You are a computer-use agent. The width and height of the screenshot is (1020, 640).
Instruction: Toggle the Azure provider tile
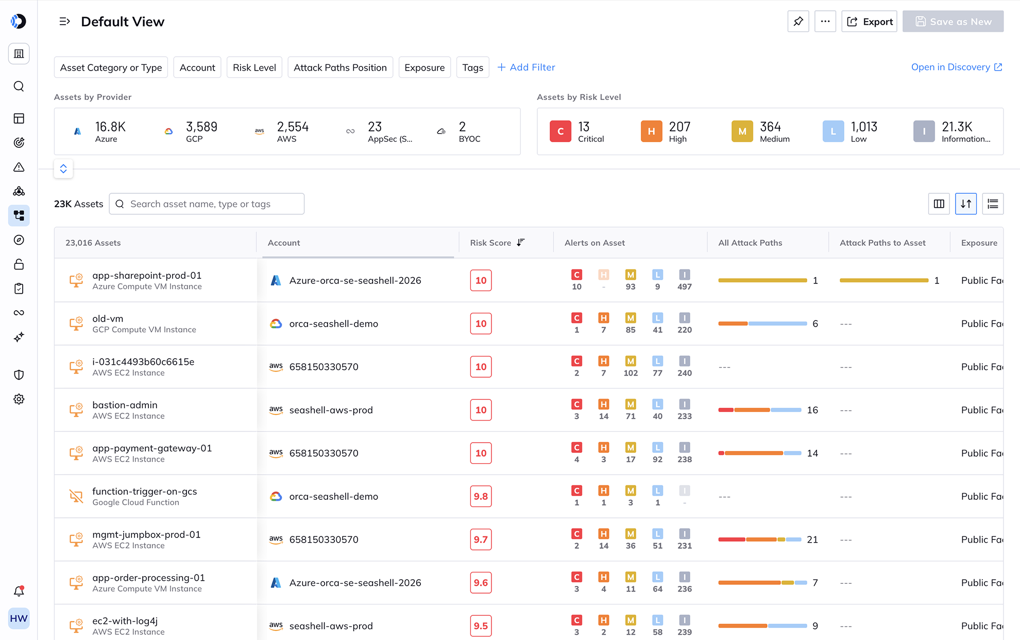coord(99,132)
